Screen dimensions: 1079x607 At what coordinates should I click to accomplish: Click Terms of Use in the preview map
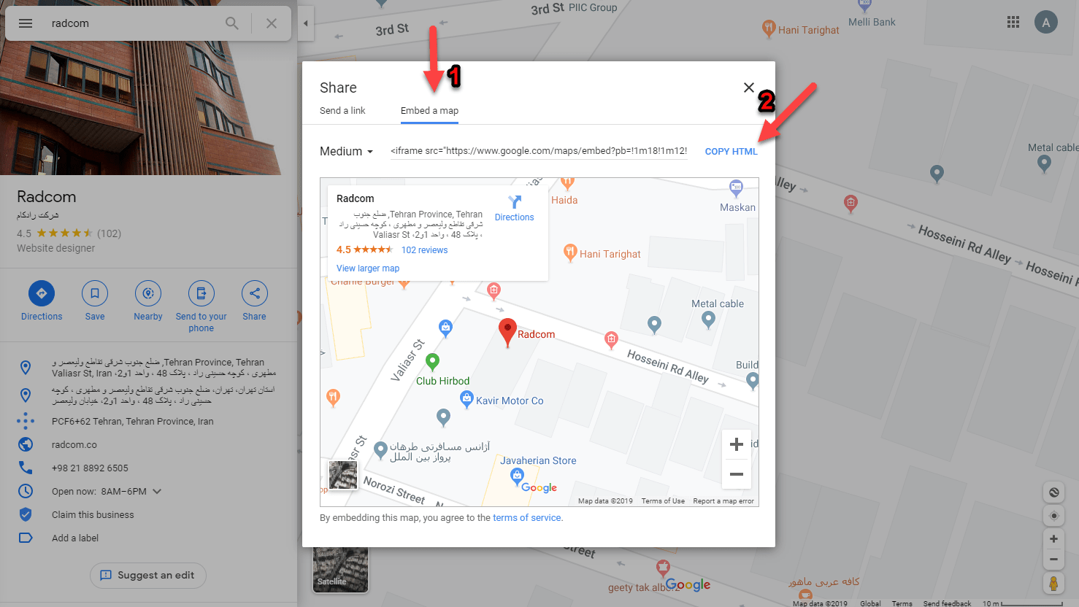coord(663,501)
